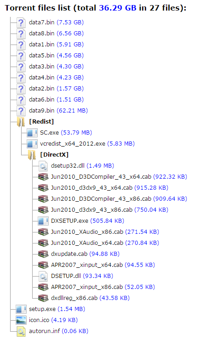Select the data2.bin file name
Screen dimensions: 204x345
pyautogui.click(x=42, y=88)
